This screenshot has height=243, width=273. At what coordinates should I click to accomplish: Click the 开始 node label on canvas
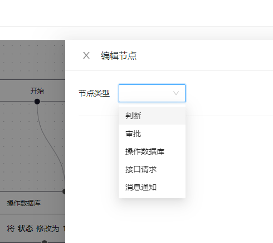[x=37, y=91]
